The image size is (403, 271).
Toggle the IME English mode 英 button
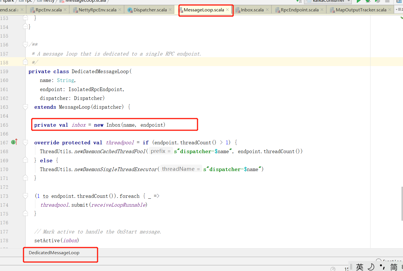pyautogui.click(x=360, y=267)
